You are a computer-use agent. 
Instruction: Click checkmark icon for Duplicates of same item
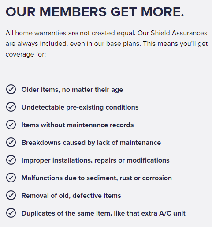pos(11,213)
